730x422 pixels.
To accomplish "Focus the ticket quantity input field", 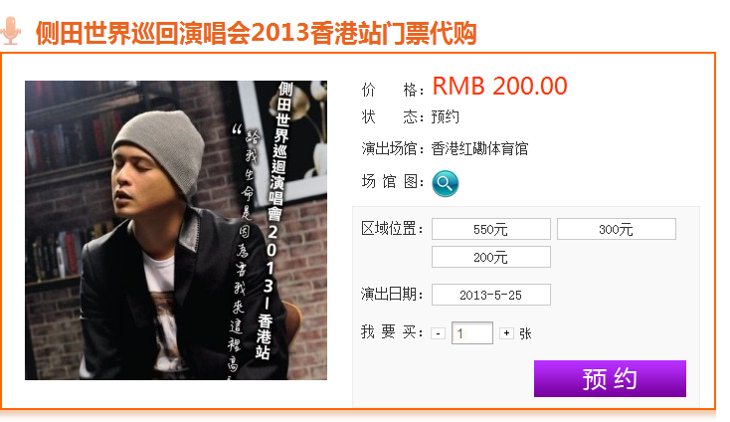I will pyautogui.click(x=472, y=333).
